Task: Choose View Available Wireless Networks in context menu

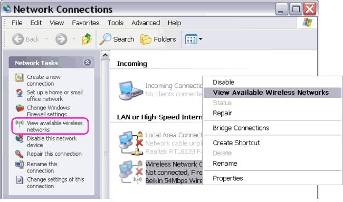Action: point(272,93)
